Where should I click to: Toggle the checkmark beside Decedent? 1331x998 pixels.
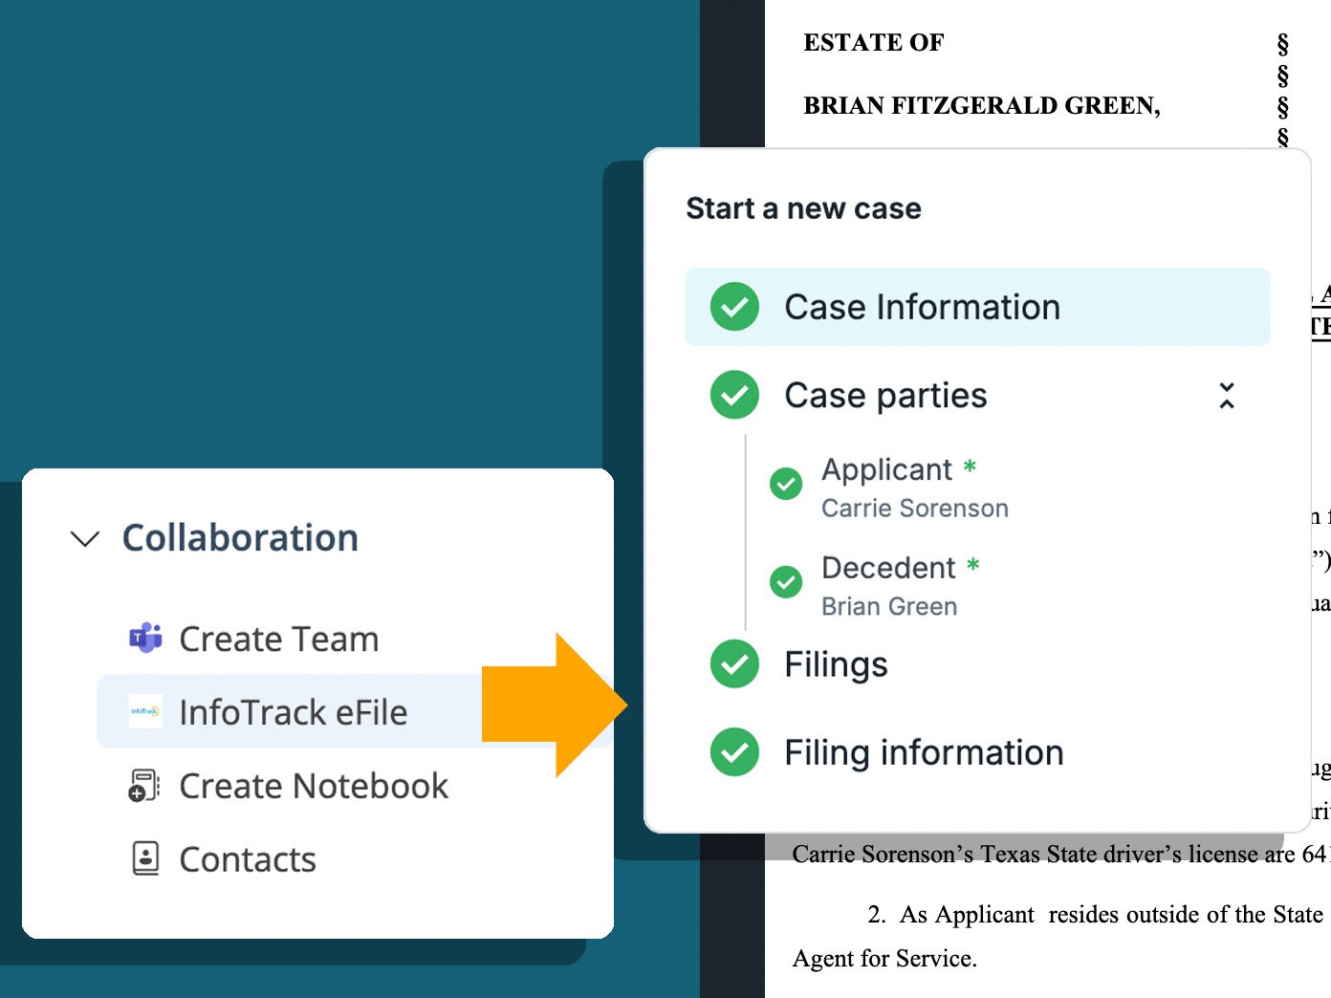[x=785, y=582]
